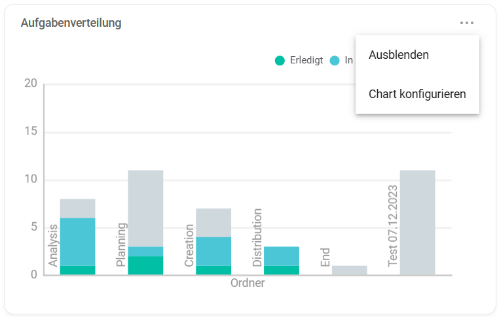499x317 pixels.
Task: Click the Ordner x-axis label
Action: [x=248, y=284]
